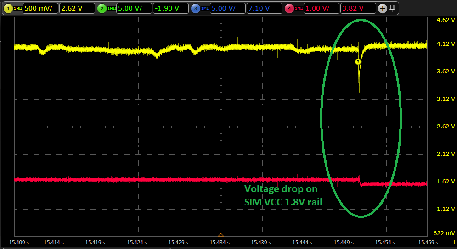Click channel 3 scale field 5.00 V/
The image size is (457, 249).
228,8
